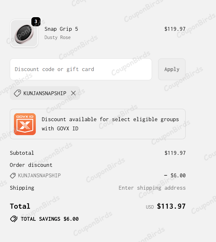Click the Total Savings tags icon
The width and height of the screenshot is (216, 242).
point(14,219)
